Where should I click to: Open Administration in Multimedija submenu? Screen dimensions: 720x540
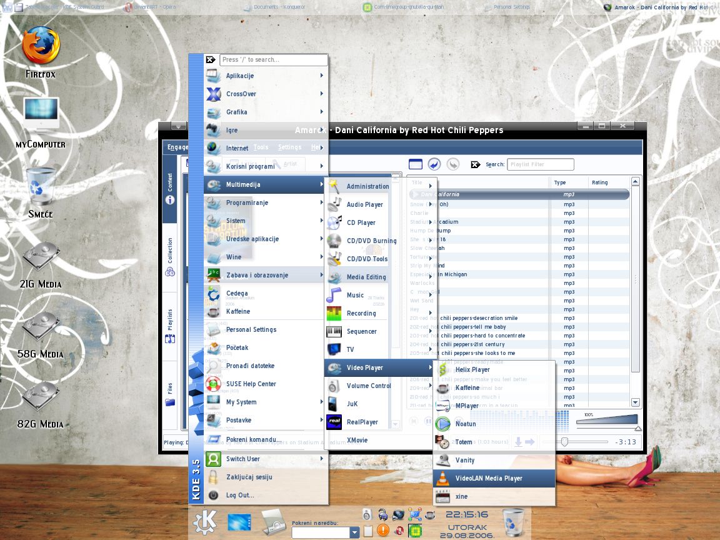pyautogui.click(x=379, y=186)
